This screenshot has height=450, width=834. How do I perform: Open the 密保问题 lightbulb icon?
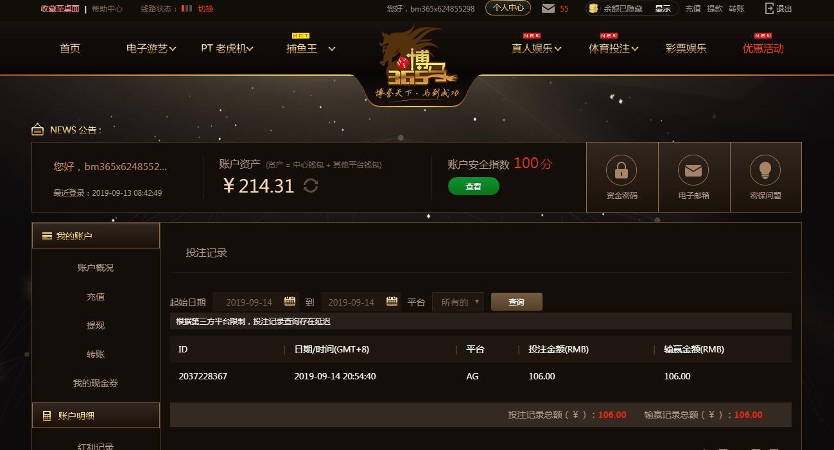coord(765,170)
